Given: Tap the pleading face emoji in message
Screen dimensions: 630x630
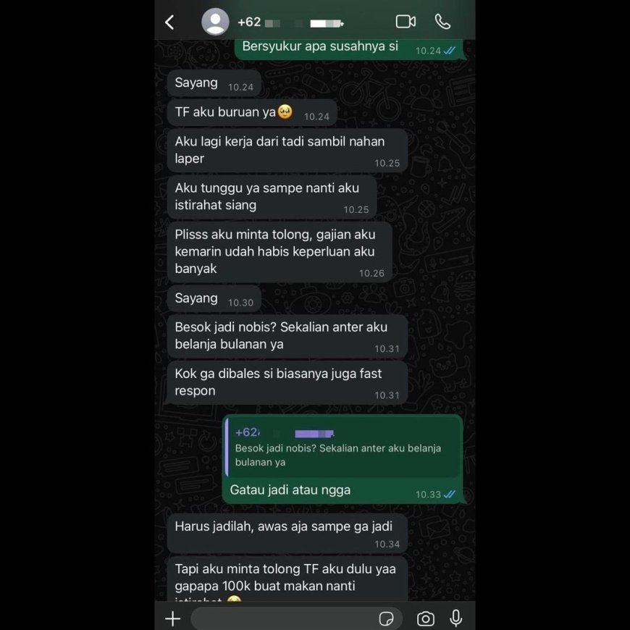Looking at the screenshot, I should 285,112.
